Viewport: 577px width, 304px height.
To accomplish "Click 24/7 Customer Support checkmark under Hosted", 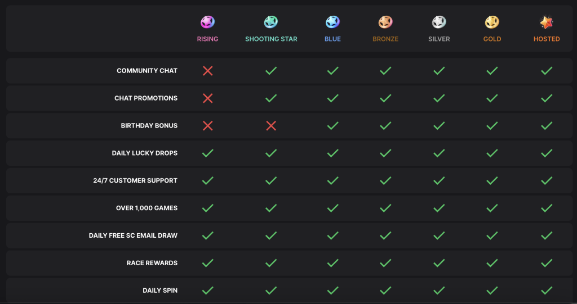I will click(x=547, y=180).
